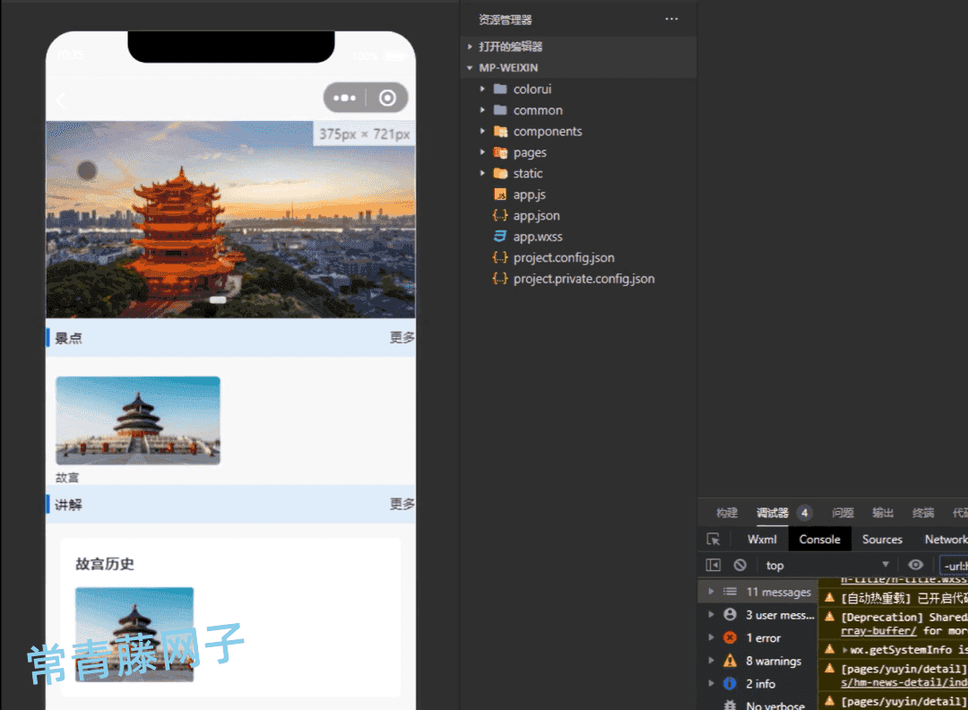Click the messages list icon
The height and width of the screenshot is (710, 968).
point(730,592)
